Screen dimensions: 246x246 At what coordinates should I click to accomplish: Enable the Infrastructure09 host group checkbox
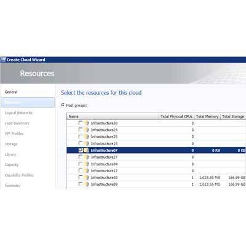click(x=81, y=184)
